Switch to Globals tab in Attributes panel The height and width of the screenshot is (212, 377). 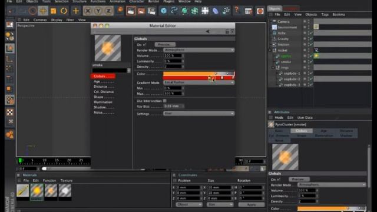point(302,131)
